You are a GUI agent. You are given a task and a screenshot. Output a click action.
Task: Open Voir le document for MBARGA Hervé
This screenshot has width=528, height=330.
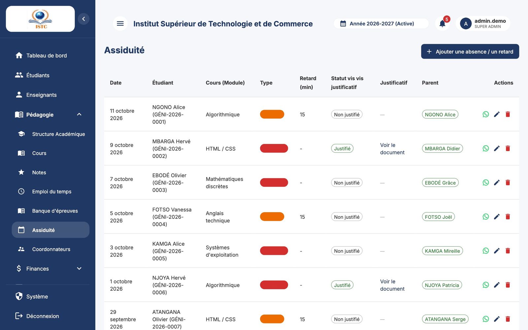392,148
